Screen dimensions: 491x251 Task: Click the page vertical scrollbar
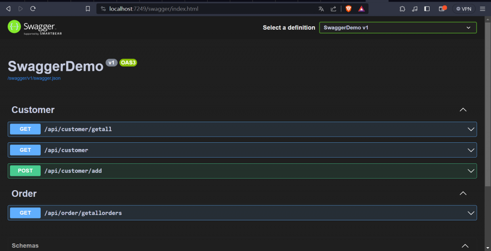[488, 103]
